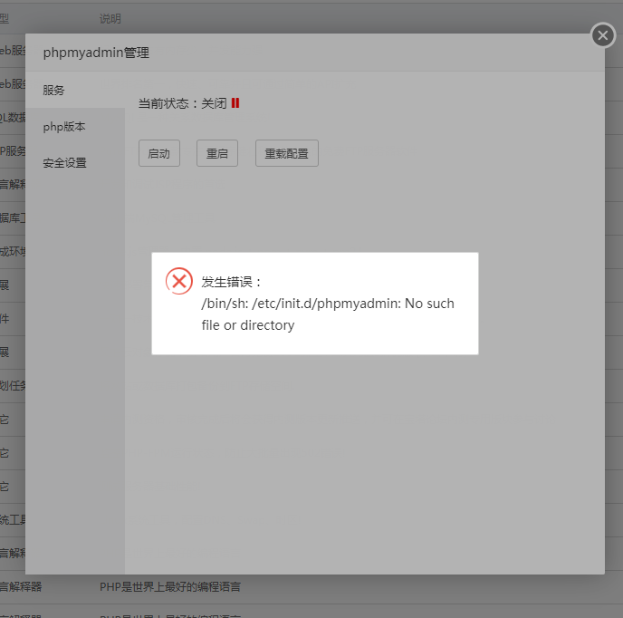Select the 'No such file' error message text
This screenshot has width=623, height=618.
pyautogui.click(x=328, y=314)
